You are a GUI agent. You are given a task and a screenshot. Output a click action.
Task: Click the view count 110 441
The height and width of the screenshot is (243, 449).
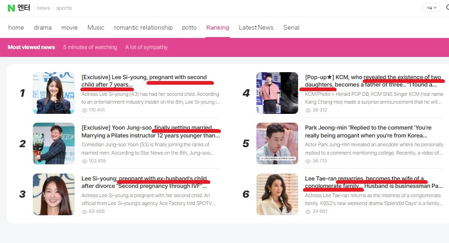97,110
